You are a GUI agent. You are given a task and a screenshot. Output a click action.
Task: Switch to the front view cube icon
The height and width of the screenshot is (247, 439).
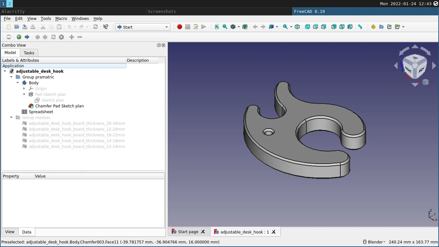pyautogui.click(x=308, y=27)
